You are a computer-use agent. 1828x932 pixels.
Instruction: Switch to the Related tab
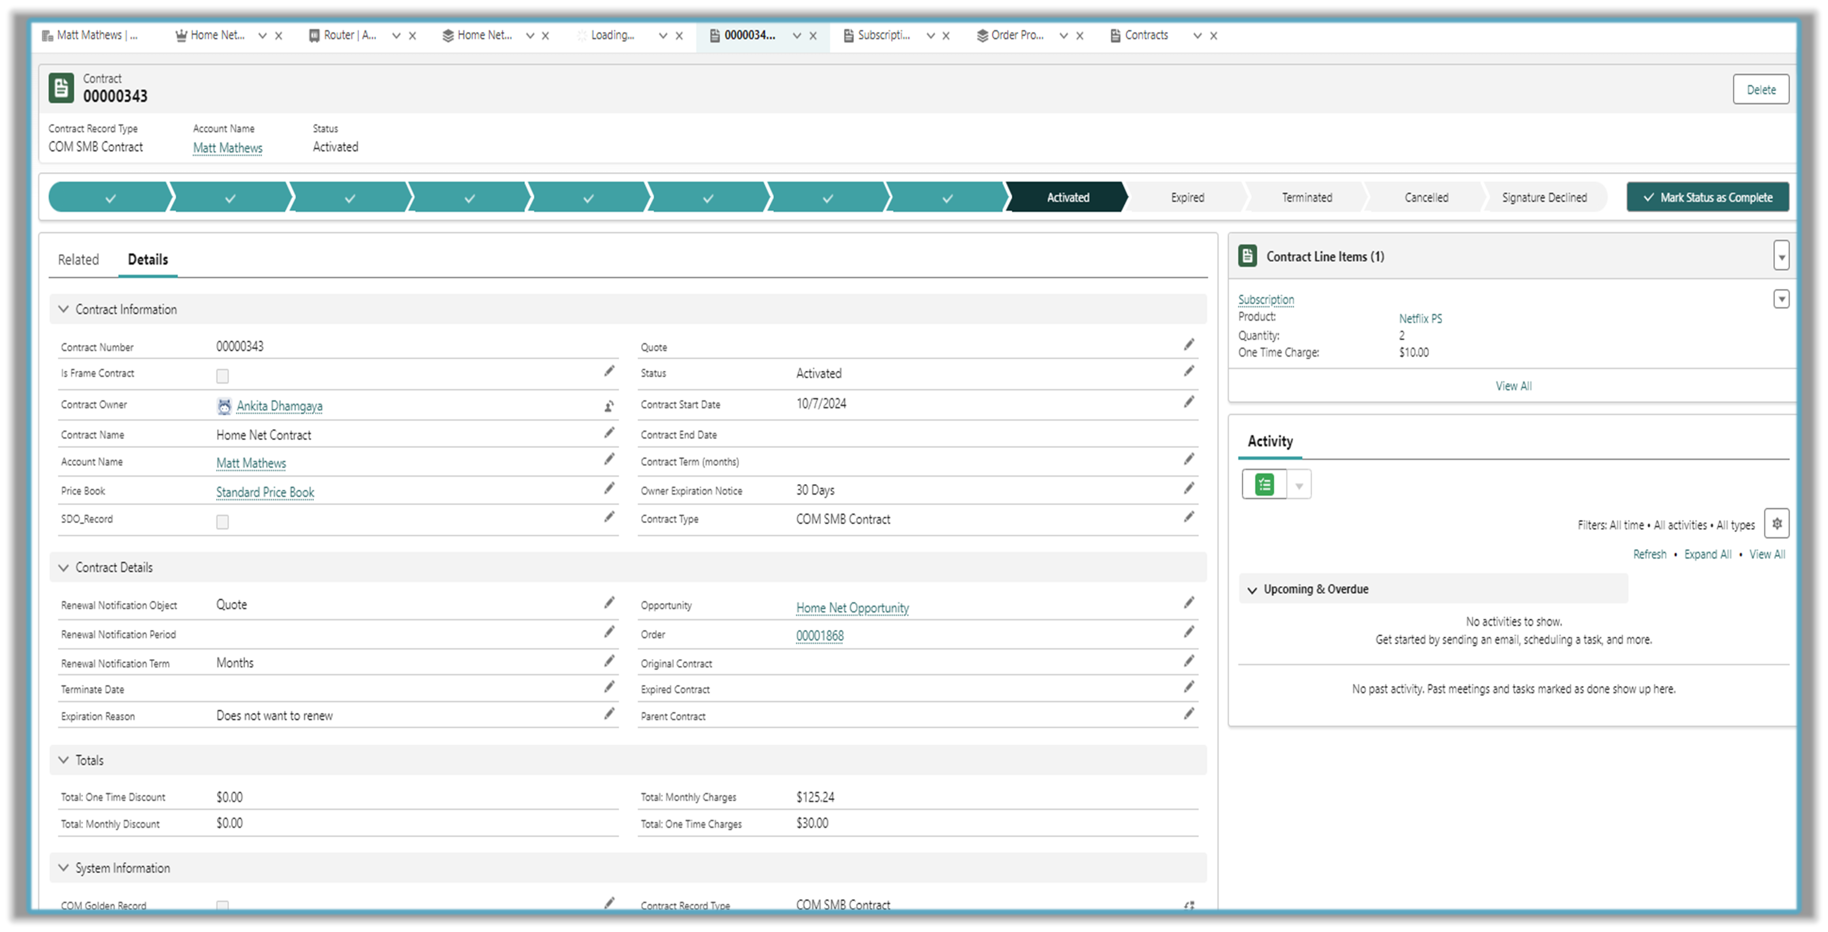78,260
